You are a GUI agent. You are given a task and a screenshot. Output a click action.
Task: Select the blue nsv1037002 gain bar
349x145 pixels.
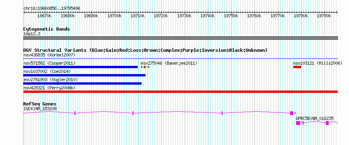[84, 75]
